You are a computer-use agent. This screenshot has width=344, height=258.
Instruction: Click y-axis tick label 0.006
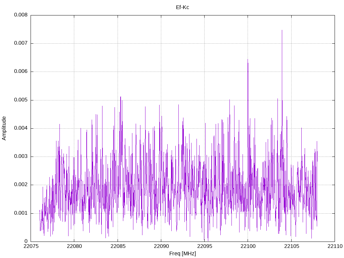(x=21, y=71)
